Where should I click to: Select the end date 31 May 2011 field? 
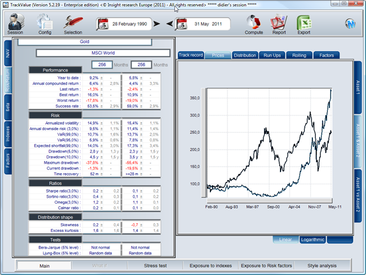point(208,24)
